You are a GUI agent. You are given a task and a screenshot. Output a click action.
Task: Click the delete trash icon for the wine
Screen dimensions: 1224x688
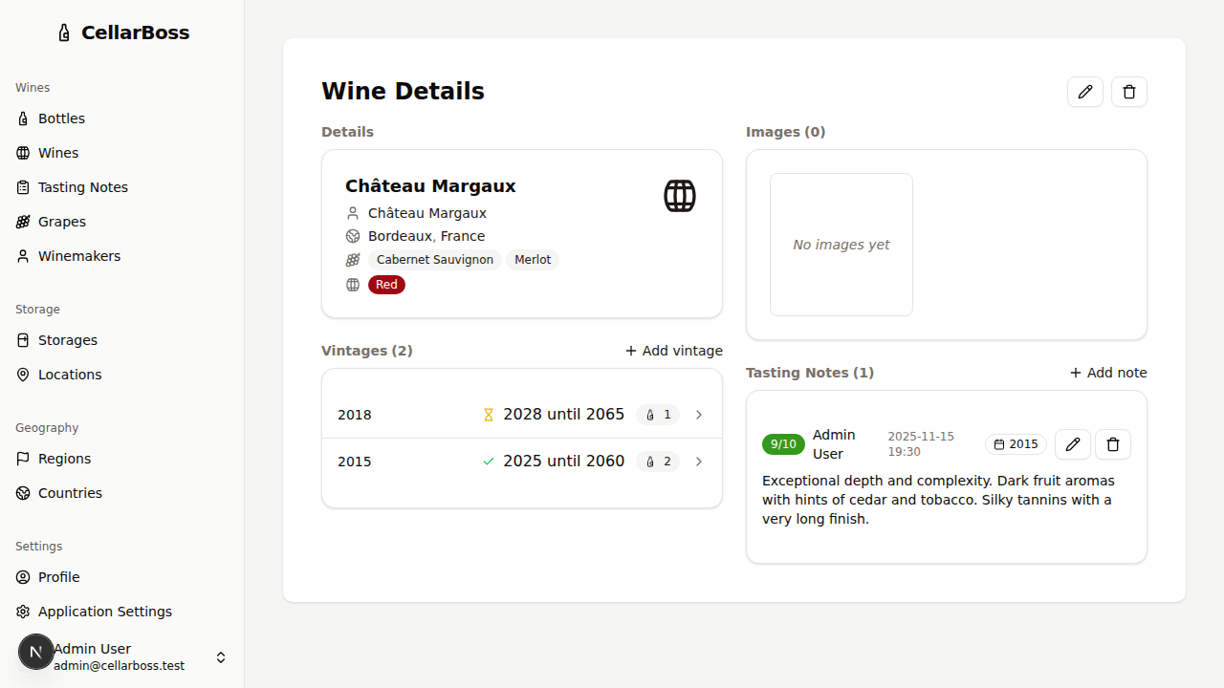click(1129, 91)
